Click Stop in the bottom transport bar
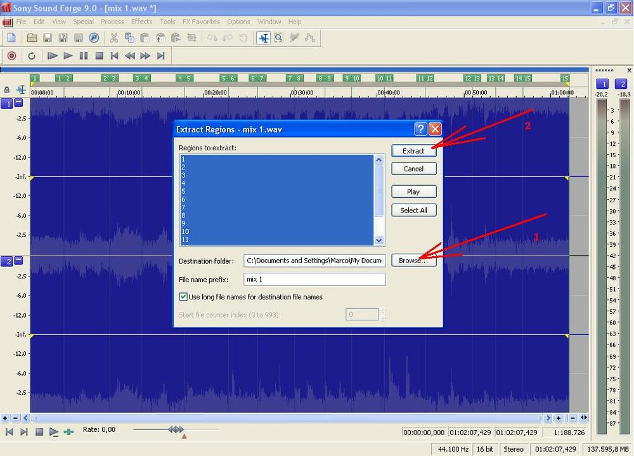634x456 pixels. pos(39,432)
